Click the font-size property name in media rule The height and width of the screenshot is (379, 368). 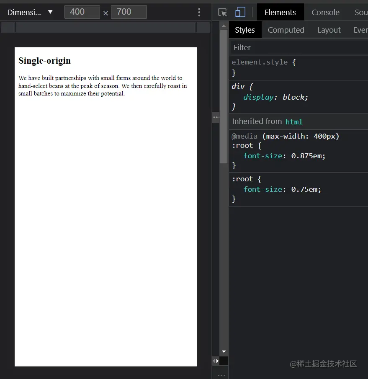pyautogui.click(x=262, y=156)
